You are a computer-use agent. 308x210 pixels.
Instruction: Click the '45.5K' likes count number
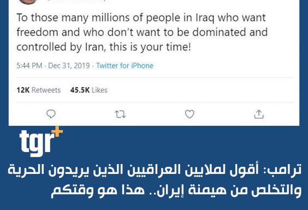point(80,90)
